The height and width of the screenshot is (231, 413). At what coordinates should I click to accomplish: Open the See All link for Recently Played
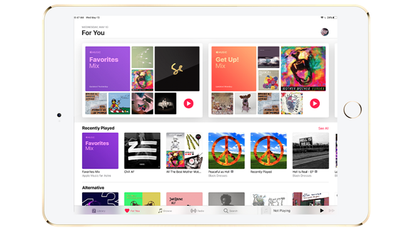point(324,128)
